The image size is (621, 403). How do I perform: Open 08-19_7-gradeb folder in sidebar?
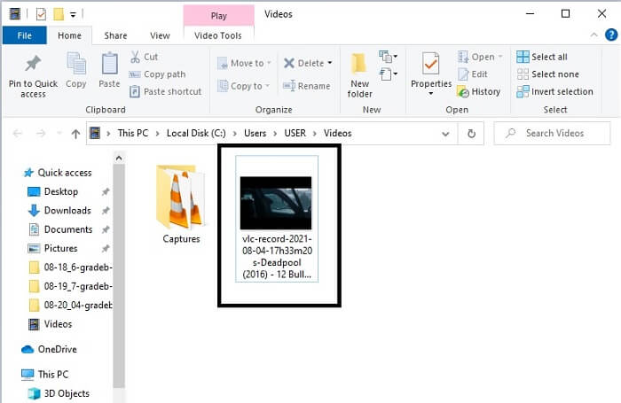[x=70, y=286]
